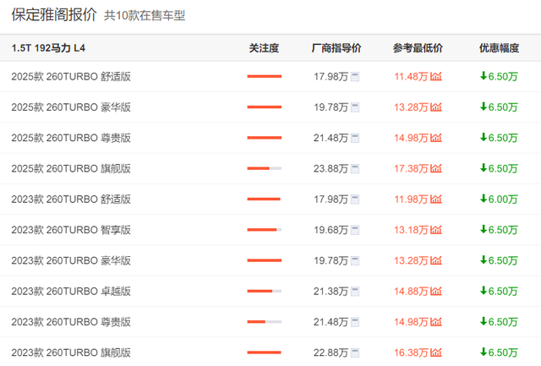Click the 21.38万 guide price
This screenshot has width=541, height=366.
click(x=331, y=292)
